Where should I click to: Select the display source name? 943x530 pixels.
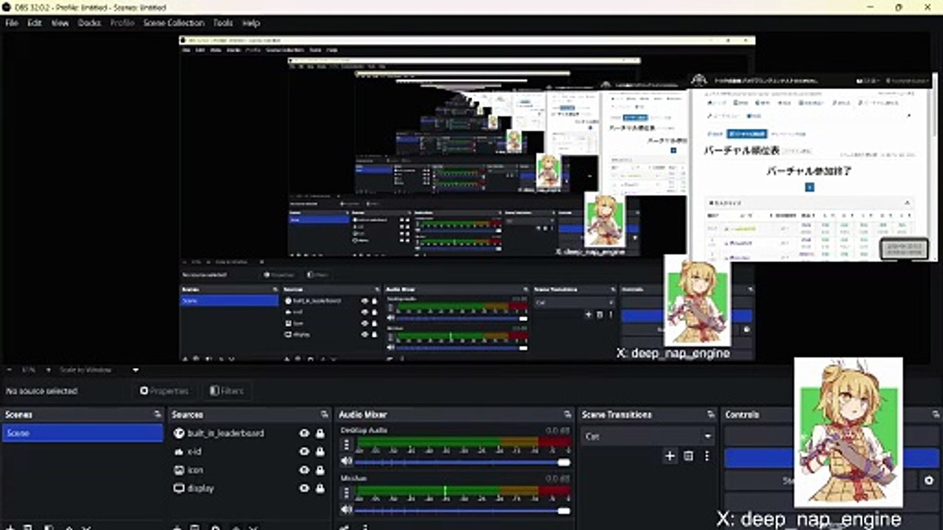coord(201,488)
